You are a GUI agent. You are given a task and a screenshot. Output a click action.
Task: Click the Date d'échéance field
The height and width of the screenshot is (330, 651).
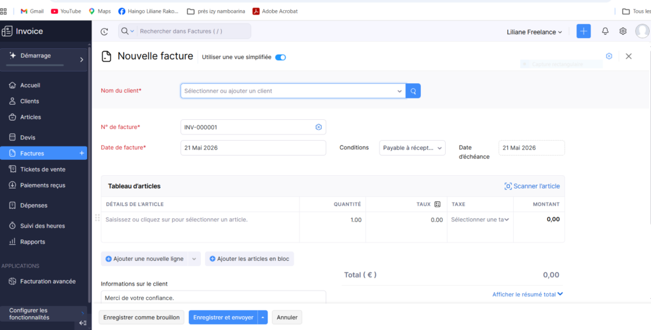click(x=531, y=148)
